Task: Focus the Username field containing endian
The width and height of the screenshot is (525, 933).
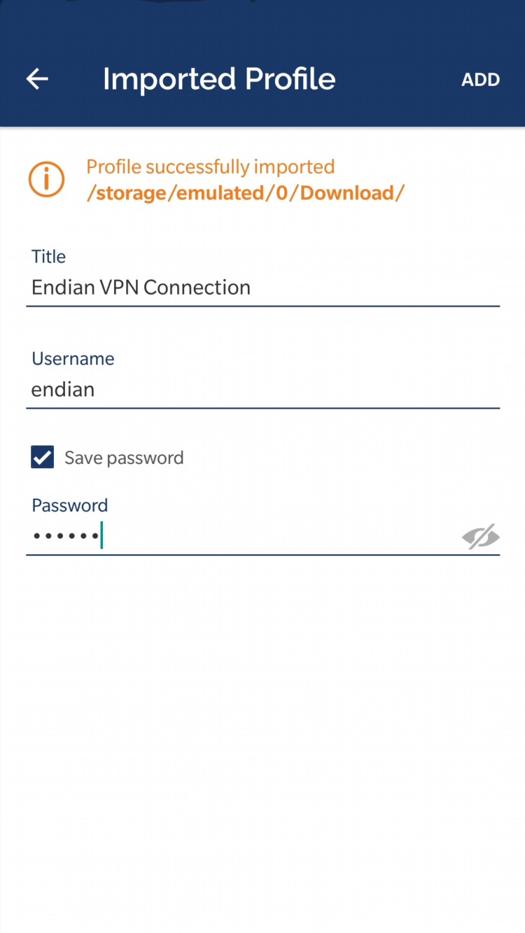Action: tap(262, 390)
